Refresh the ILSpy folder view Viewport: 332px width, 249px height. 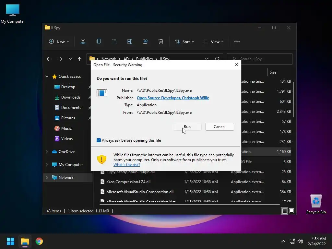(x=217, y=59)
